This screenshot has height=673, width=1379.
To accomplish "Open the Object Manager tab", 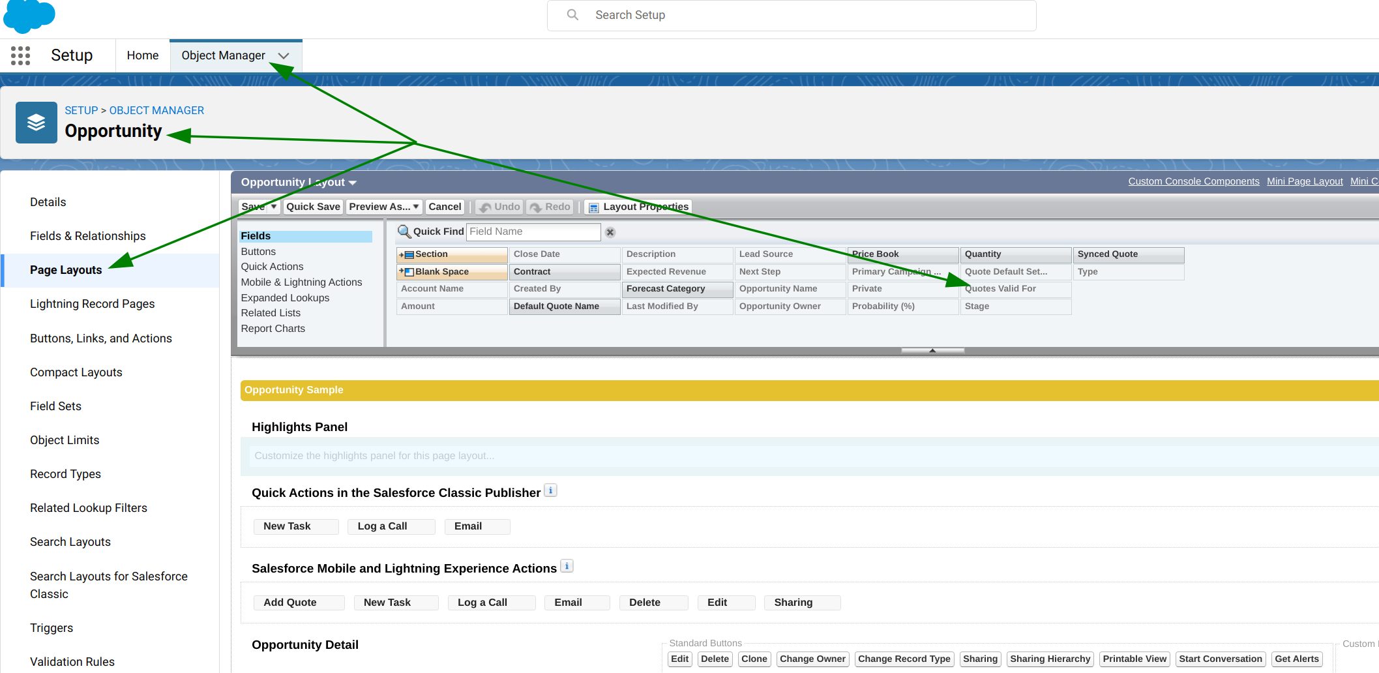I will click(x=223, y=55).
